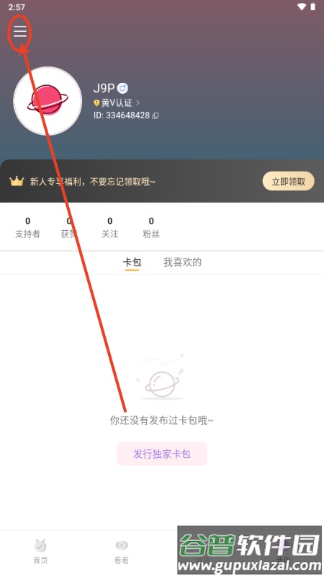Open the 粉丝 followers count

pos(151,228)
